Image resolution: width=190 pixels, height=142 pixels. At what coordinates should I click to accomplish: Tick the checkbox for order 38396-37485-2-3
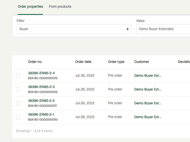pos(18,90)
